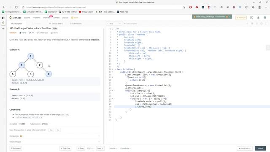Collapse the fold arrow at code line 16
Image resolution: width=270 pixels, height=152 pixels.
coord(113,69)
